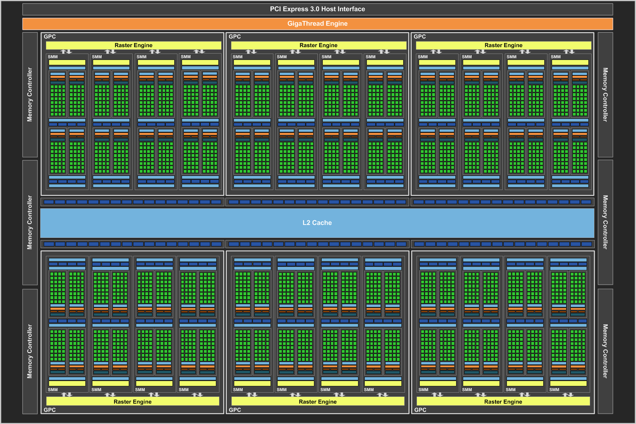Click Raster Engine in the top-right GPC
This screenshot has height=424, width=636.
(x=503, y=45)
